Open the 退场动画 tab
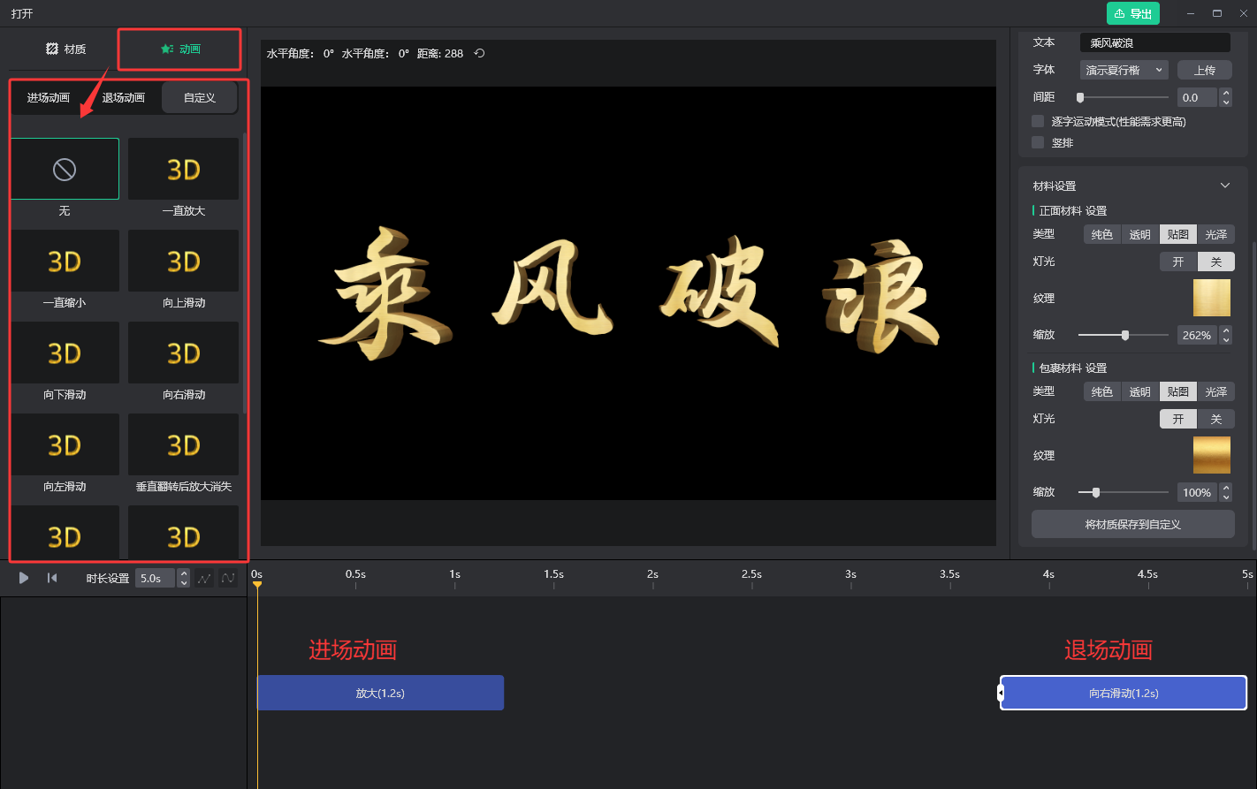The width and height of the screenshot is (1257, 789). pyautogui.click(x=124, y=98)
